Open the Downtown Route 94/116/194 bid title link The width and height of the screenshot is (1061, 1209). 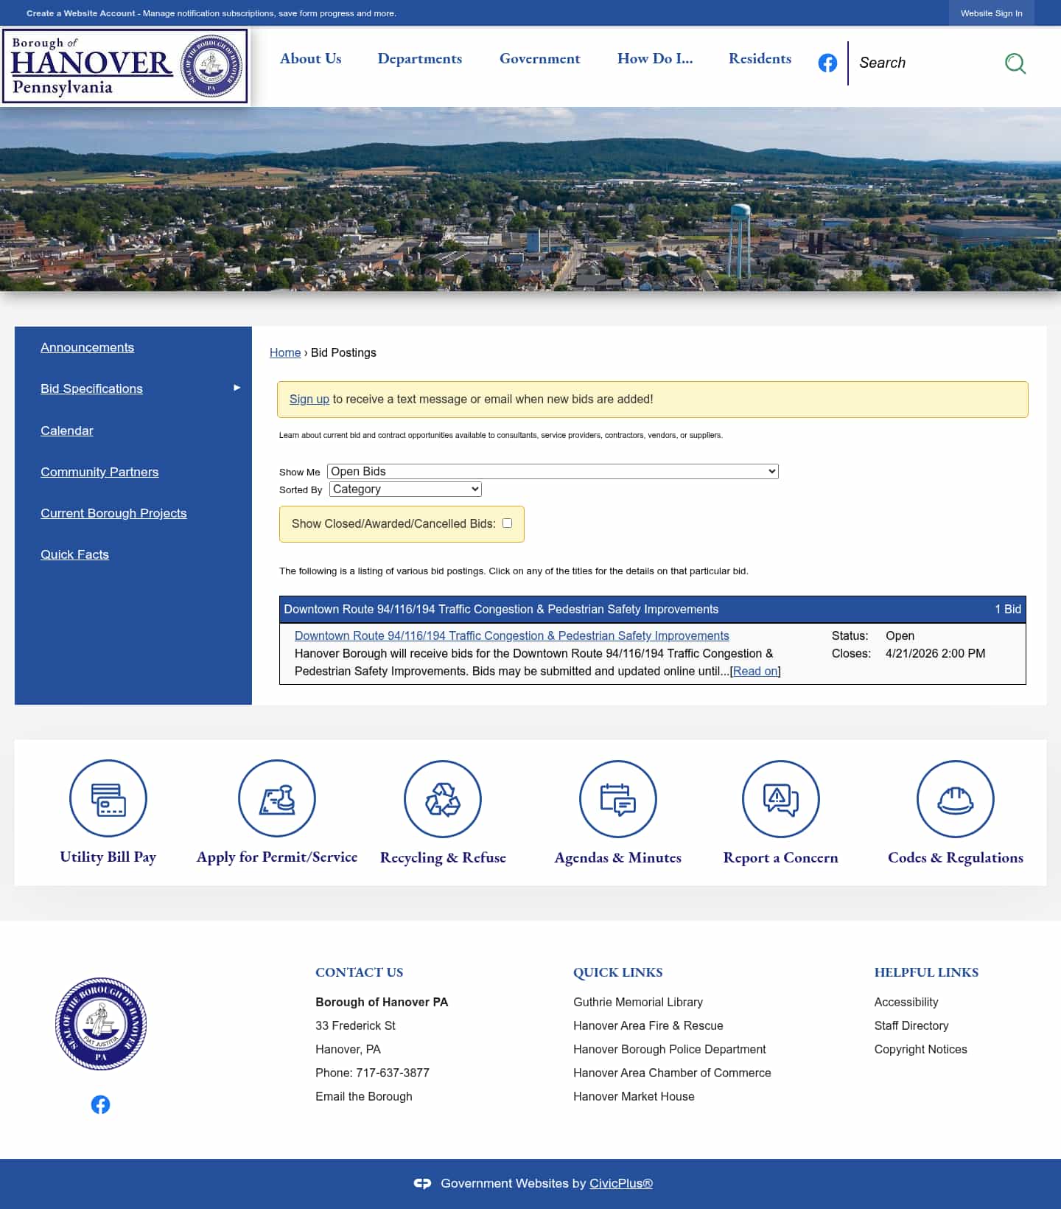[512, 635]
